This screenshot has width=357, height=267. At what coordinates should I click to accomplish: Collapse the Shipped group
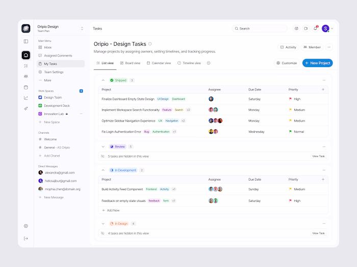tap(103, 80)
